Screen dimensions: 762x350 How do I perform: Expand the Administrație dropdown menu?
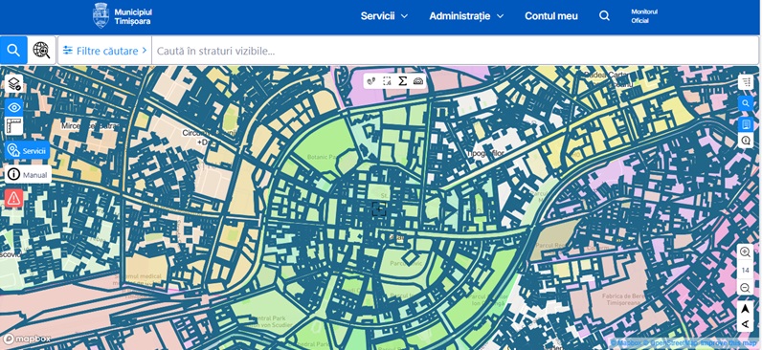pos(466,16)
